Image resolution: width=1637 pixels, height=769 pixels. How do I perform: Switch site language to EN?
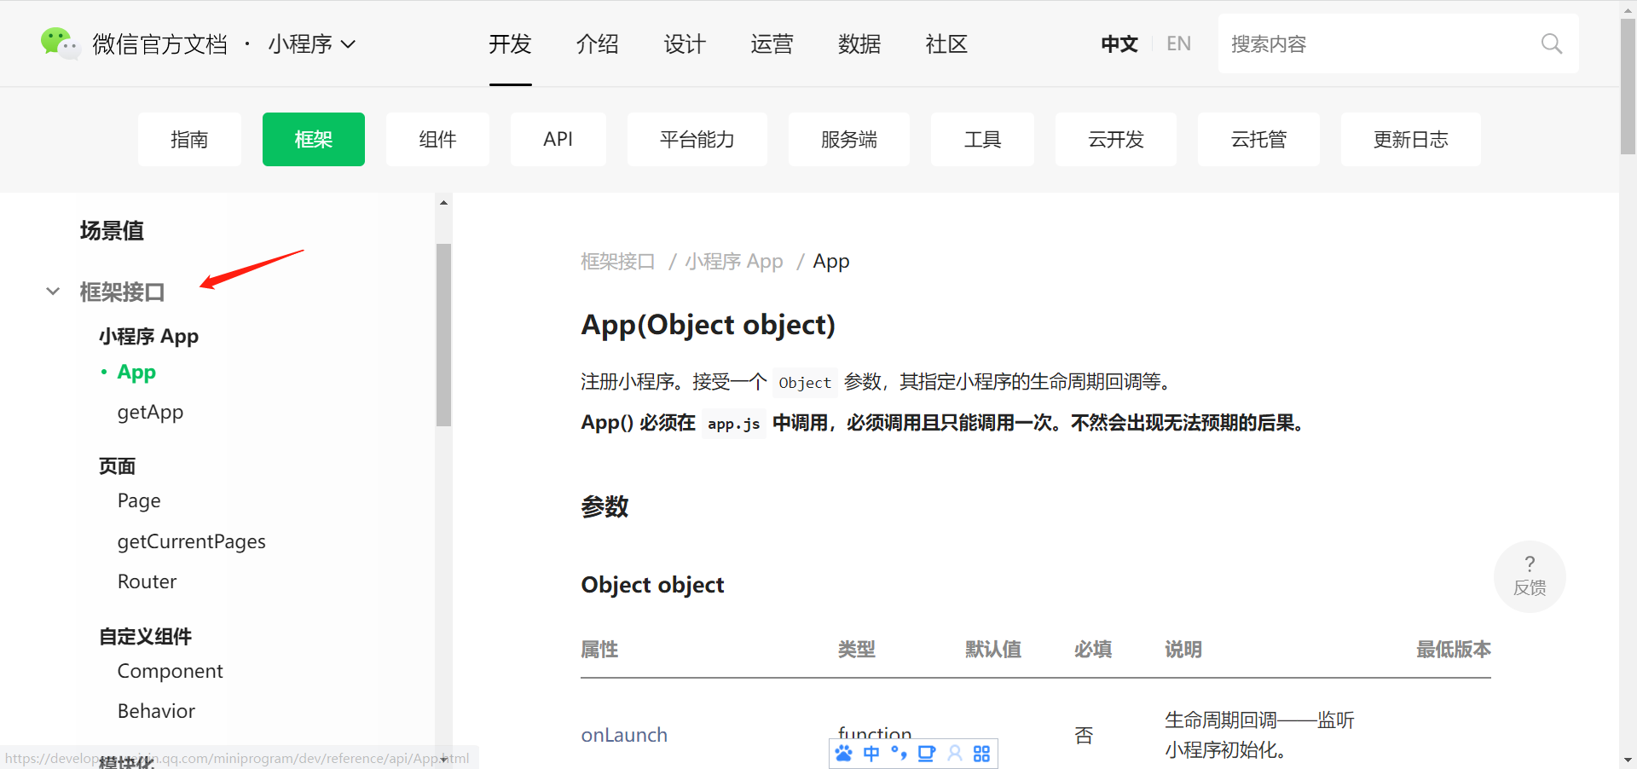(x=1178, y=43)
